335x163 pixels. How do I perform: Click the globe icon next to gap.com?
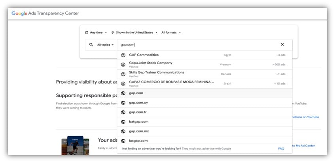click(x=123, y=93)
